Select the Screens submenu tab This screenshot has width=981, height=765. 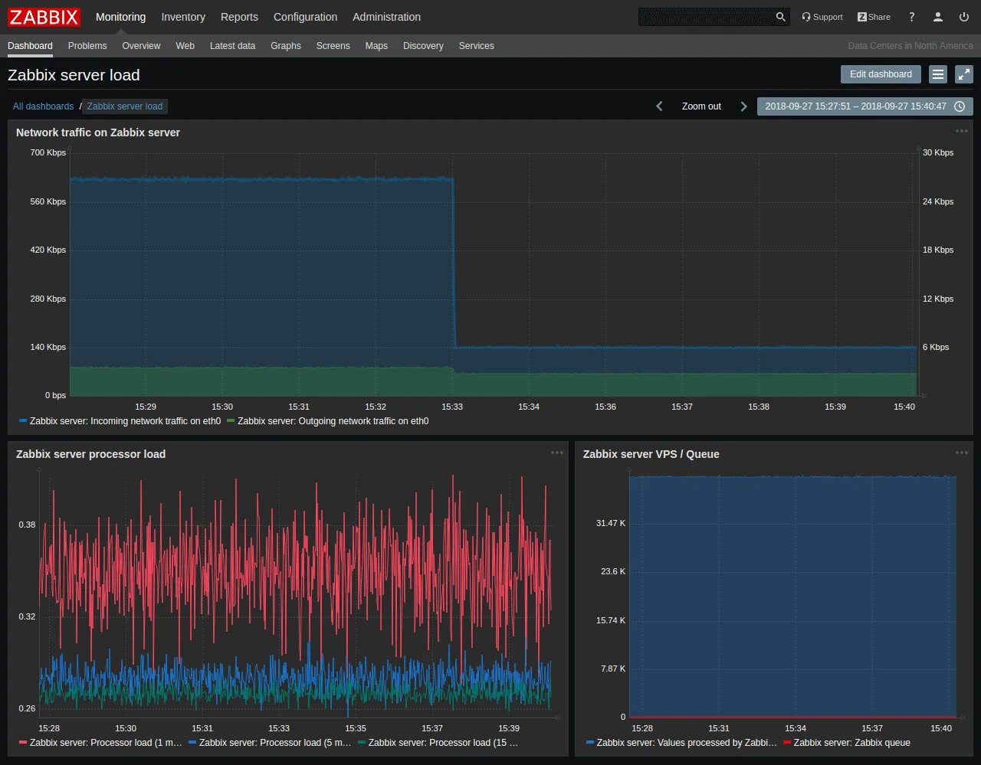(x=333, y=46)
